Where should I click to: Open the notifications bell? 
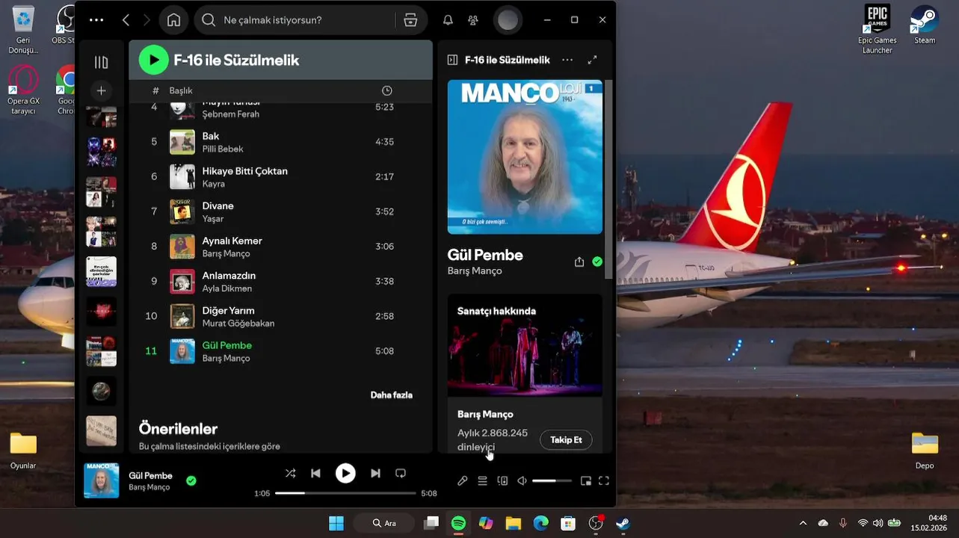pyautogui.click(x=448, y=20)
